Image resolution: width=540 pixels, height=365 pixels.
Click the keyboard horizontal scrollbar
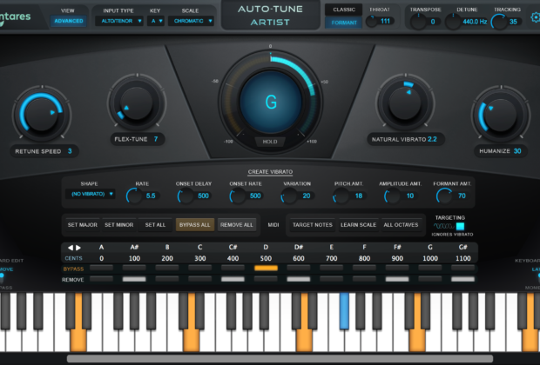coord(280,359)
